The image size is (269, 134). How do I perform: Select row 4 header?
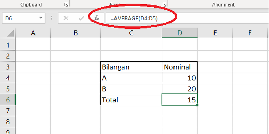coord(8,78)
